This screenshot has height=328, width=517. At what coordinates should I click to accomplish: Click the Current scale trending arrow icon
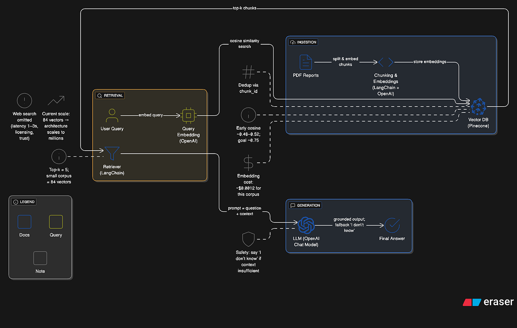[x=56, y=101]
